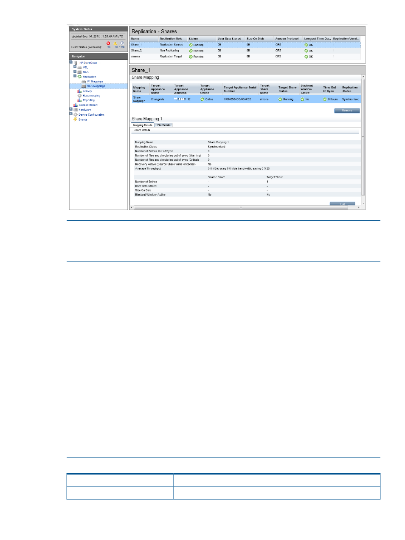405x540 pixels.
Task: Sort by Access Protocol column header
Action: [288, 39]
